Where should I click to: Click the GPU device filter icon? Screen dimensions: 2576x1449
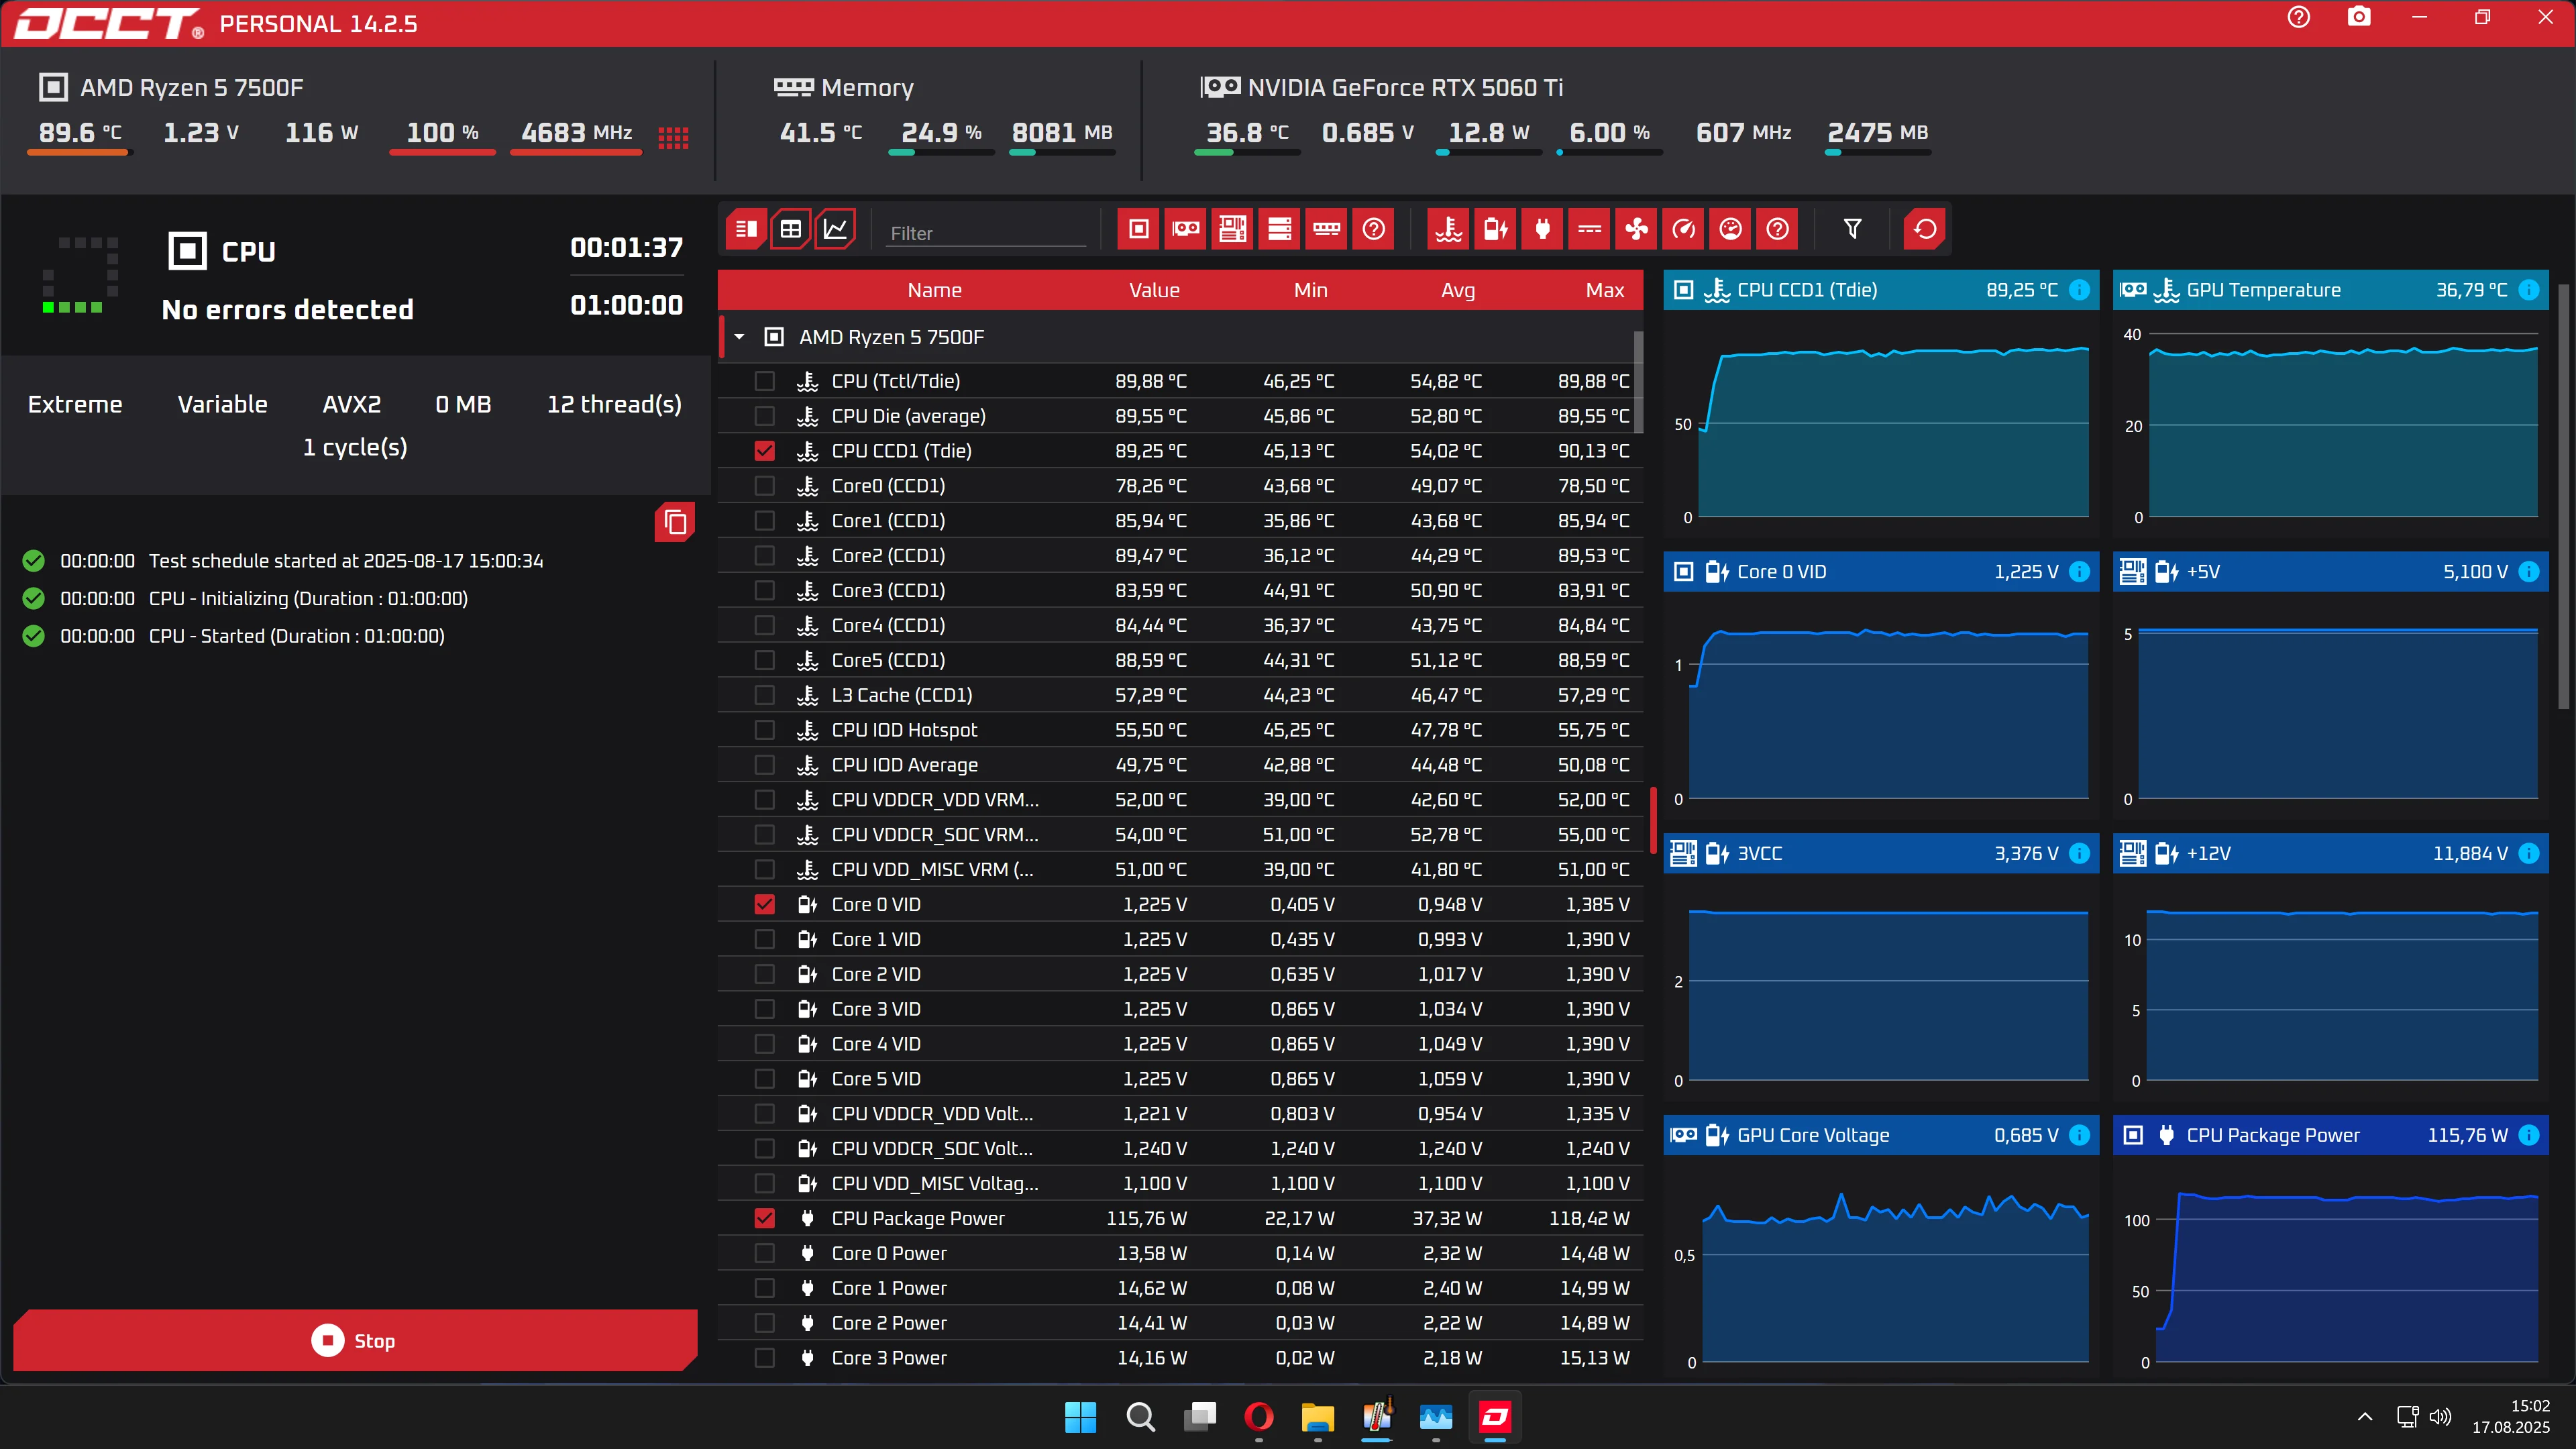click(x=1186, y=229)
